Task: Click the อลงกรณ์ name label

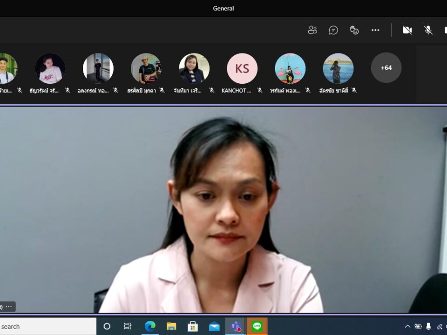Action: click(93, 91)
